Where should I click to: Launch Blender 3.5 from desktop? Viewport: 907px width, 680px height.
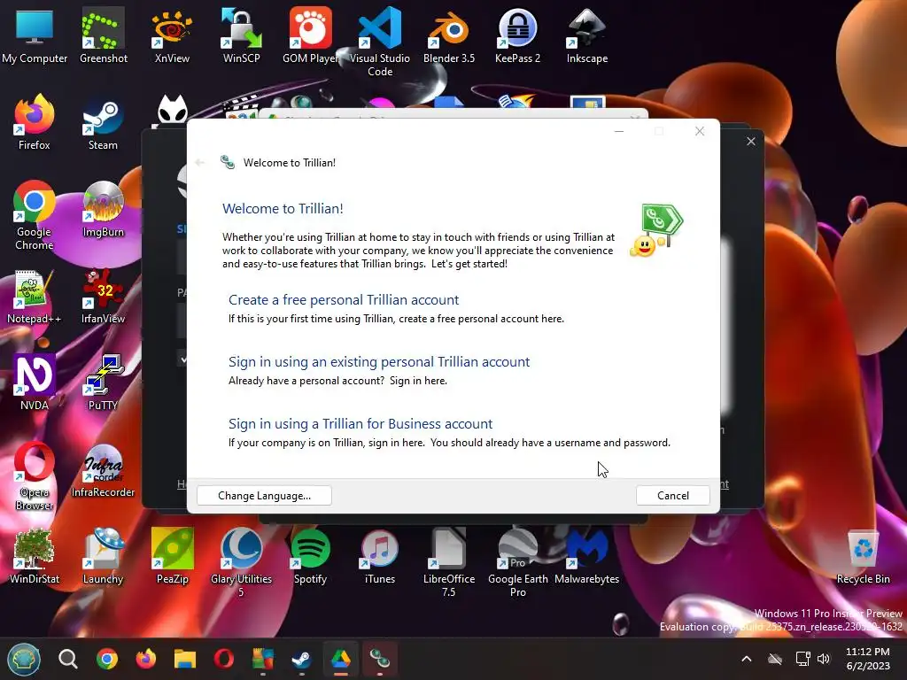tap(449, 35)
